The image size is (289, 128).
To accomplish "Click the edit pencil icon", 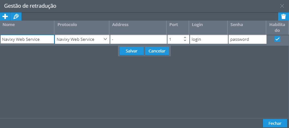I will pyautogui.click(x=16, y=17).
